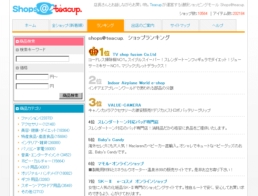Open インテリア・雑貨(26089) category

(41, 142)
